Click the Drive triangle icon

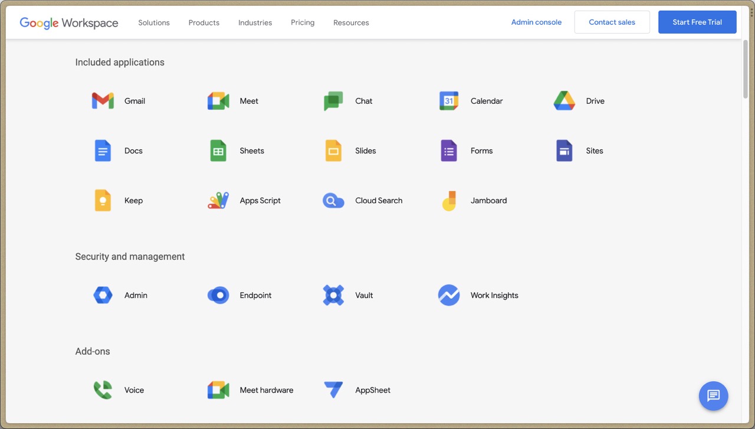click(564, 101)
